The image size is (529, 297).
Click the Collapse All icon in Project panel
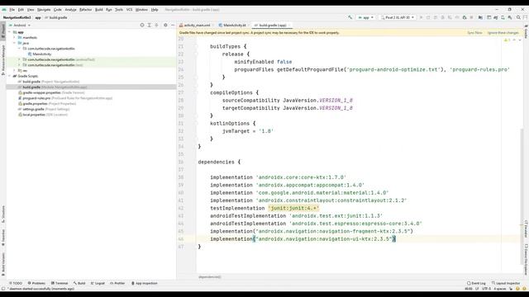(x=156, y=26)
